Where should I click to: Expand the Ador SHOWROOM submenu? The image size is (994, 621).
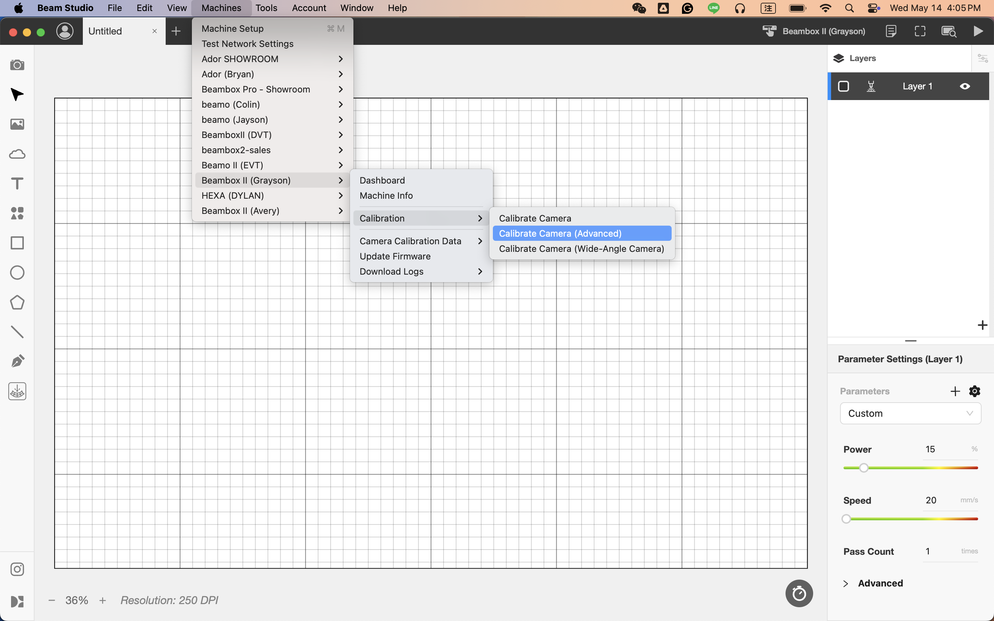272,59
